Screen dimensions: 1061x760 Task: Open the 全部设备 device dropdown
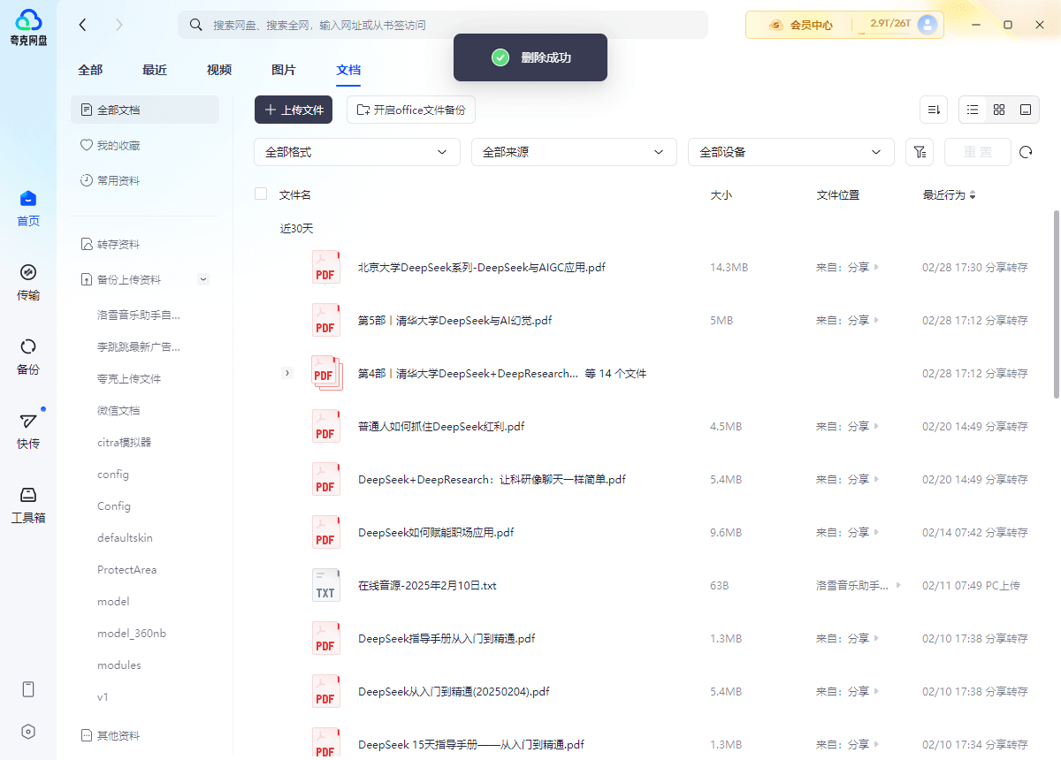790,152
